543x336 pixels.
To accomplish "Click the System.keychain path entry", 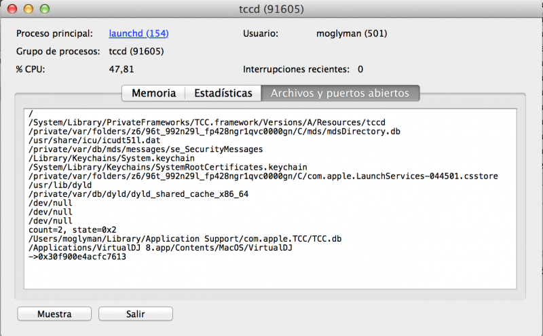I will click(111, 158).
